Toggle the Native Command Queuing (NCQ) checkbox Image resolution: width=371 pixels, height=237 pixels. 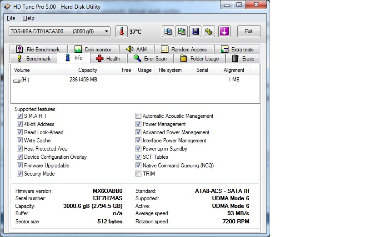point(138,165)
